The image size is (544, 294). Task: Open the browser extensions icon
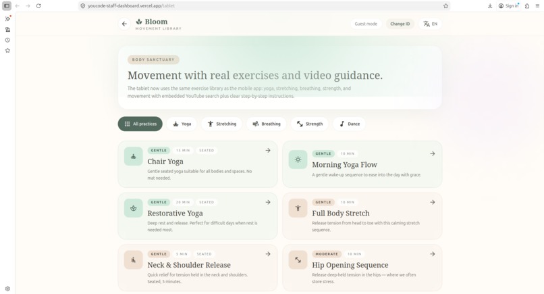pyautogui.click(x=527, y=6)
